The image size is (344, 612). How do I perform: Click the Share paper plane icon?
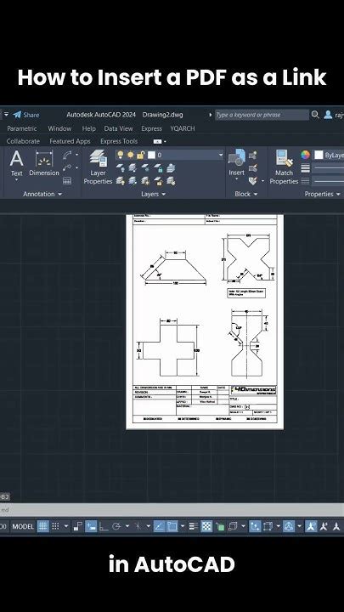(x=17, y=115)
